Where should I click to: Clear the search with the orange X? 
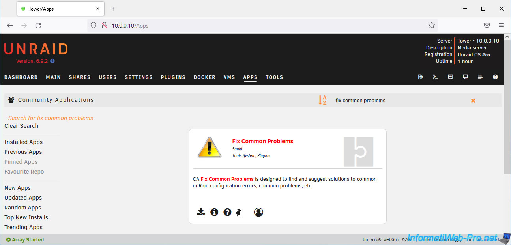[x=473, y=101]
